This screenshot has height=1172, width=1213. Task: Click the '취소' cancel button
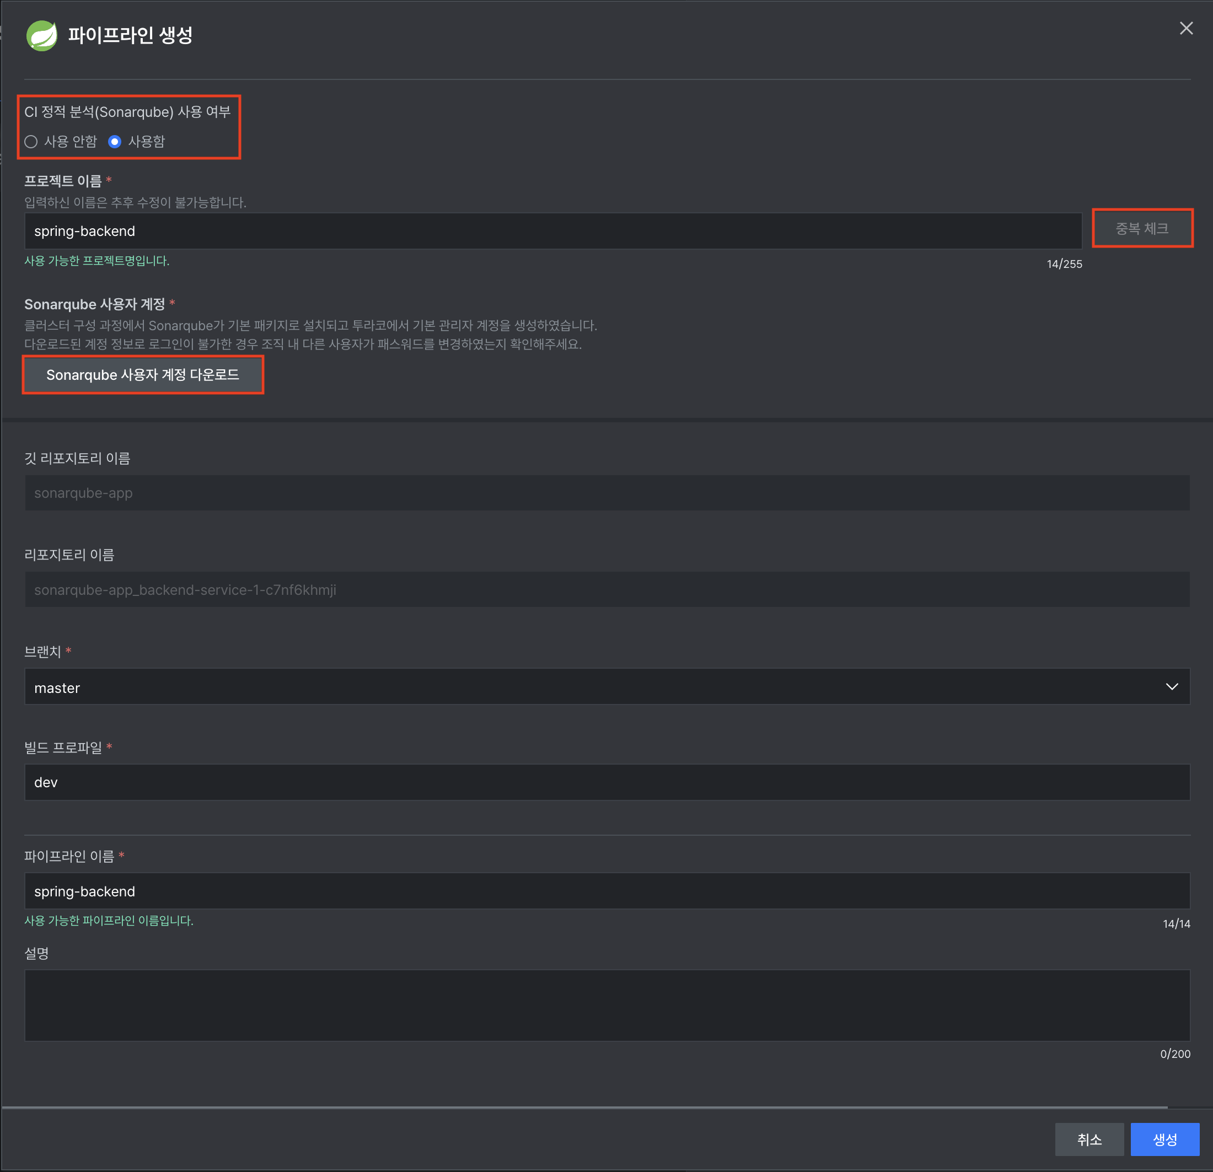(1088, 1139)
